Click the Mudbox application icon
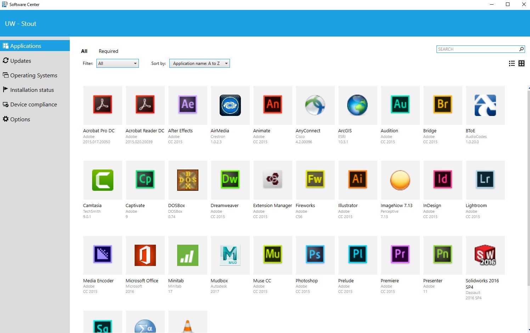Screen dimensions: 530x333 pyautogui.click(x=230, y=255)
